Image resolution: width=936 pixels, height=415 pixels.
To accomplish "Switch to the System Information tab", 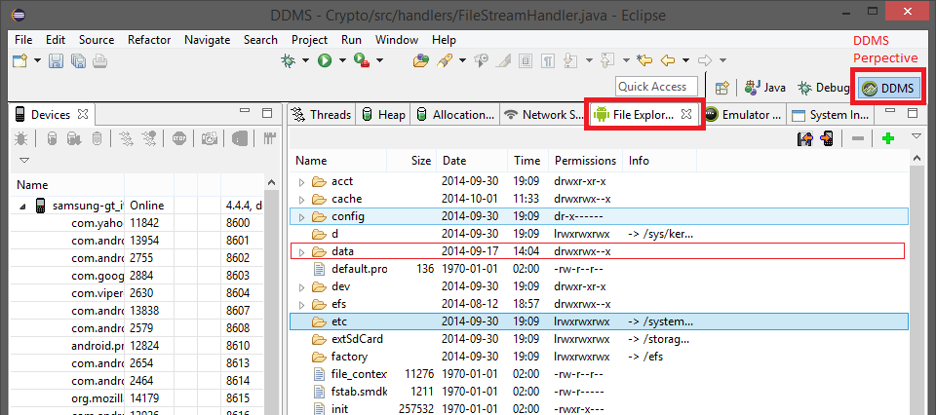I will click(831, 115).
